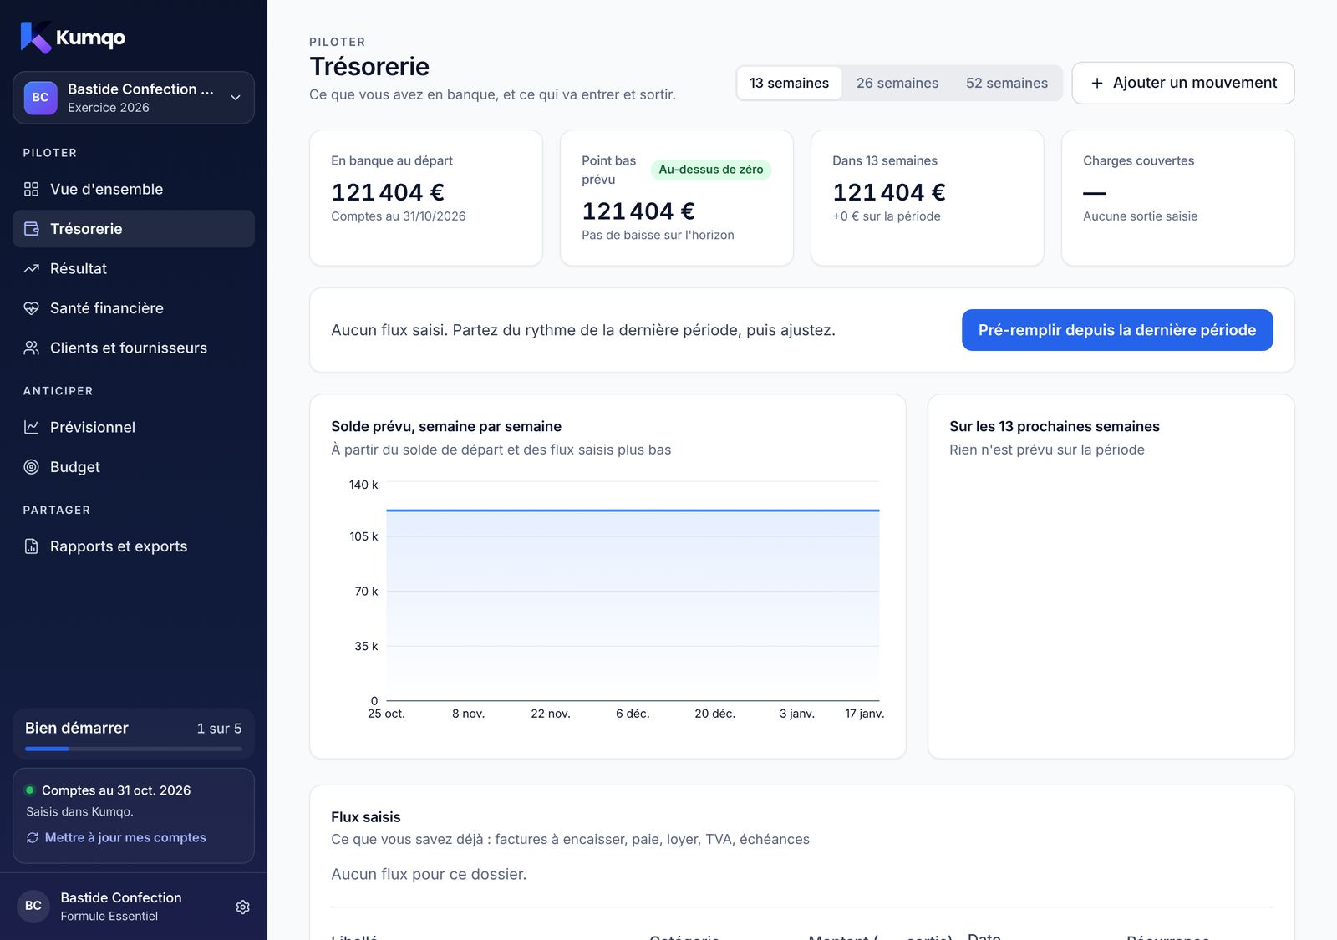The height and width of the screenshot is (940, 1337).
Task: Open Prévisionnel chart icon
Action: coord(31,427)
